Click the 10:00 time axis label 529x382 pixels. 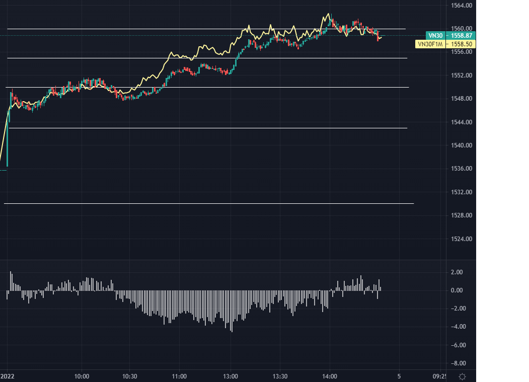click(x=82, y=376)
